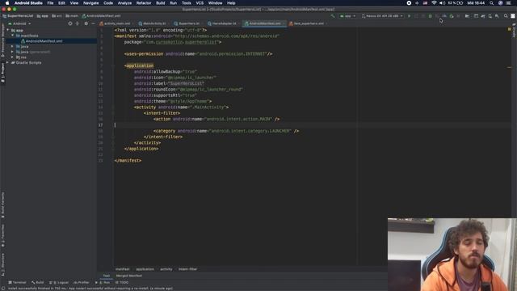Expand the java folder
Screen dimensions: 517x291
pos(13,47)
